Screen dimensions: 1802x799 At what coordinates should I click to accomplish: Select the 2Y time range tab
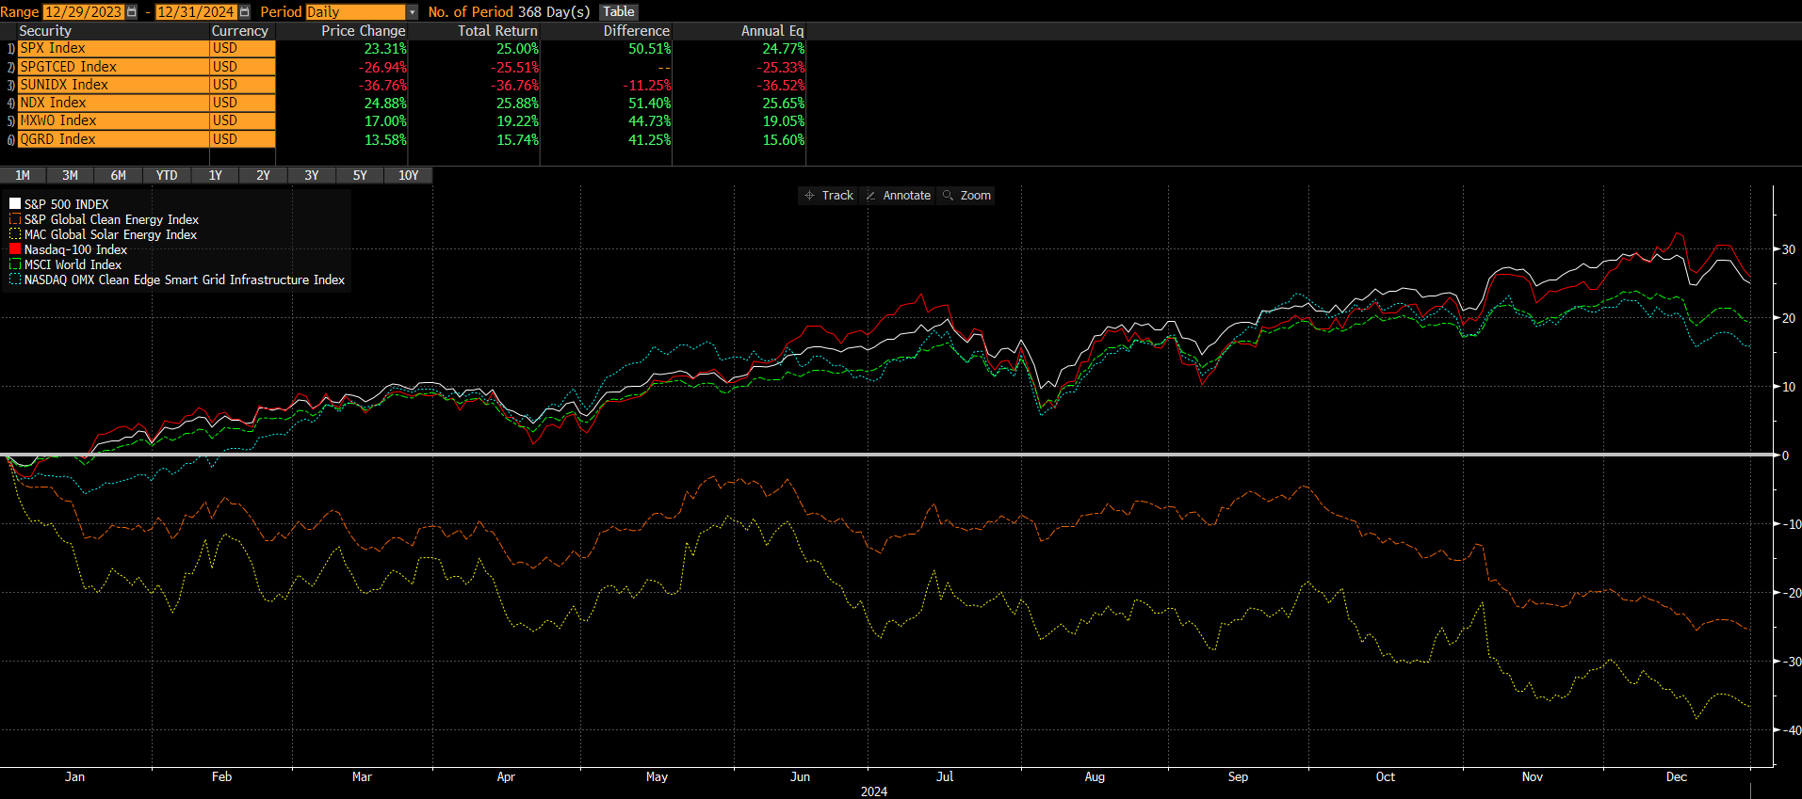pyautogui.click(x=263, y=175)
